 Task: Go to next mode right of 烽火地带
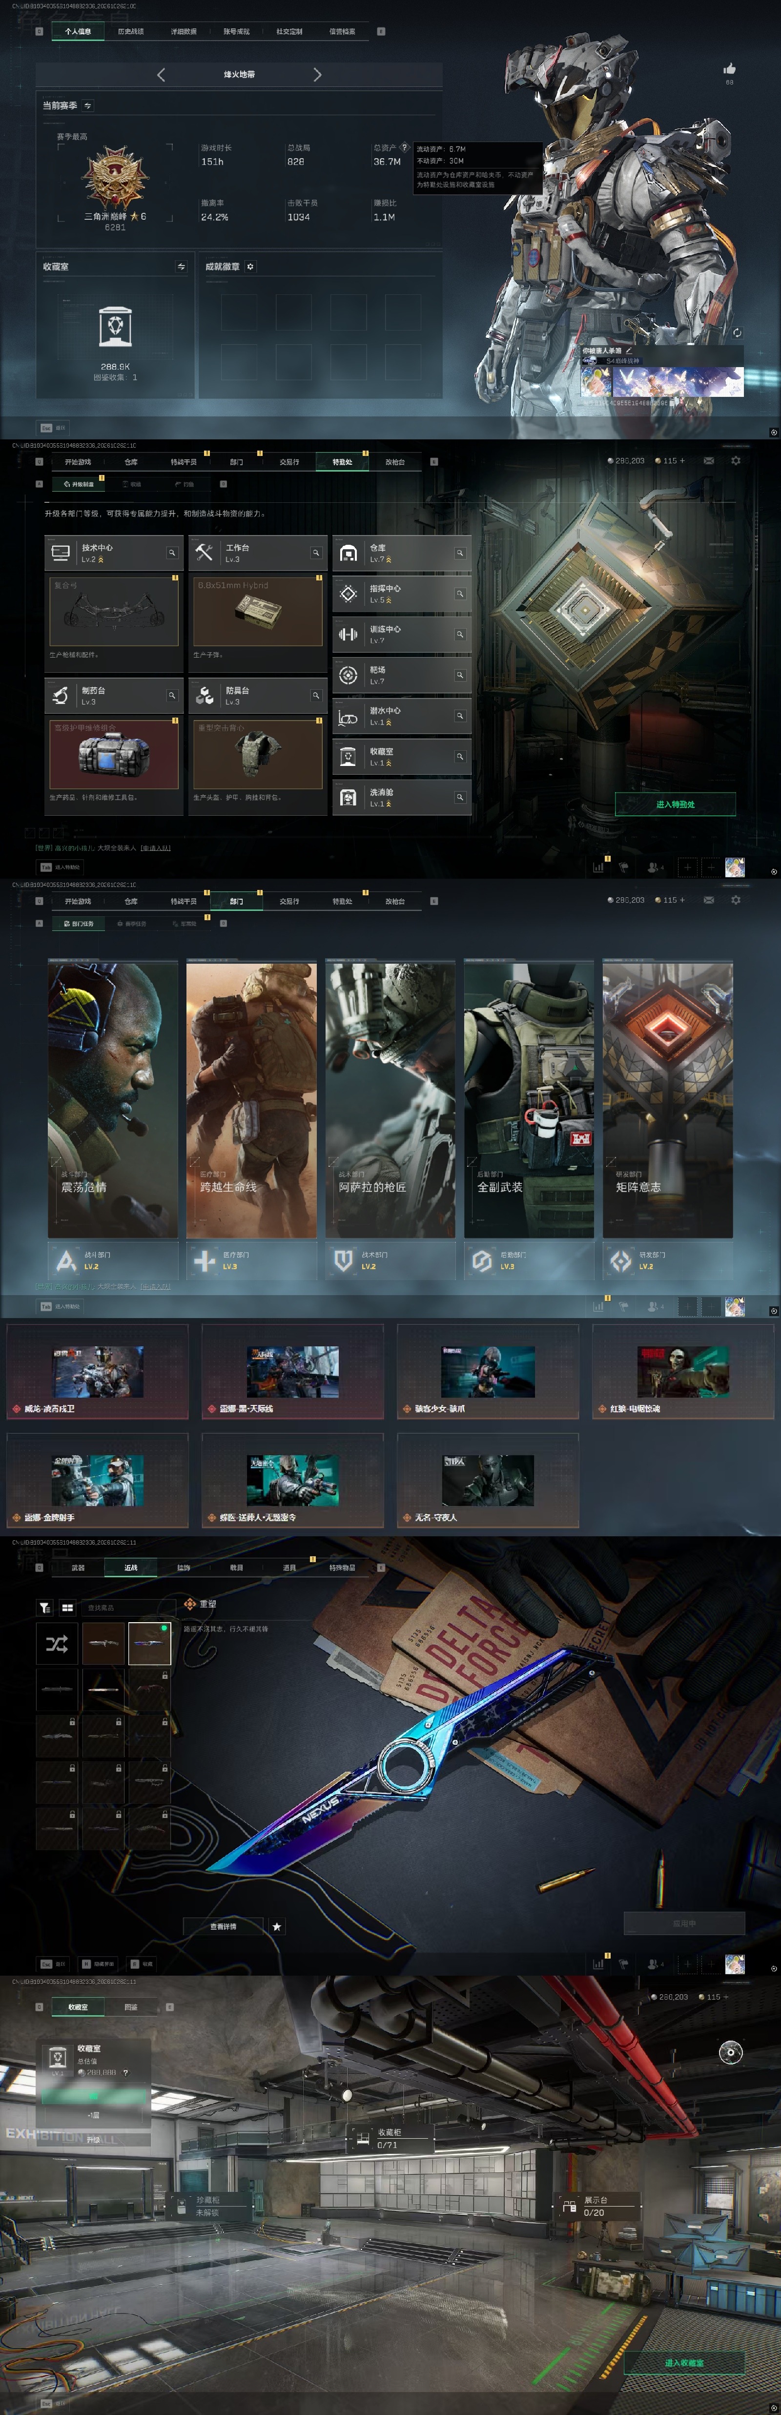click(x=317, y=74)
